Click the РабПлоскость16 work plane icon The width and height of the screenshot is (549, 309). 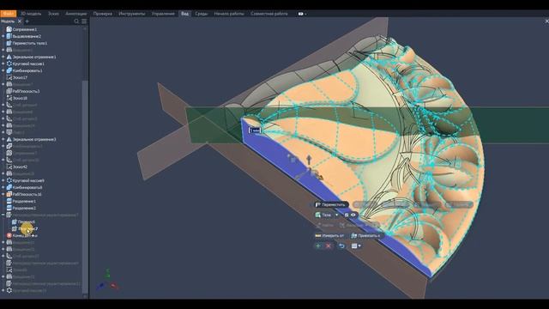click(9, 194)
